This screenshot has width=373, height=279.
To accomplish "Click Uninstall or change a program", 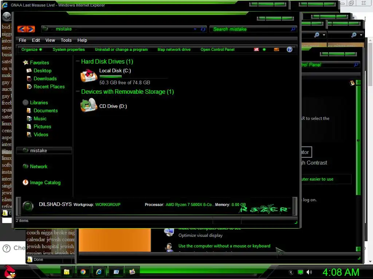I will 121,49.
